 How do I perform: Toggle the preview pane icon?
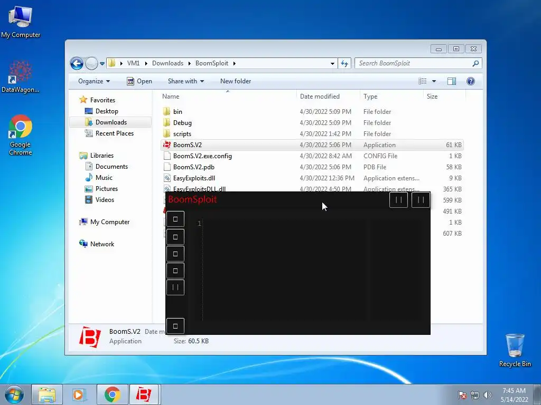[452, 81]
